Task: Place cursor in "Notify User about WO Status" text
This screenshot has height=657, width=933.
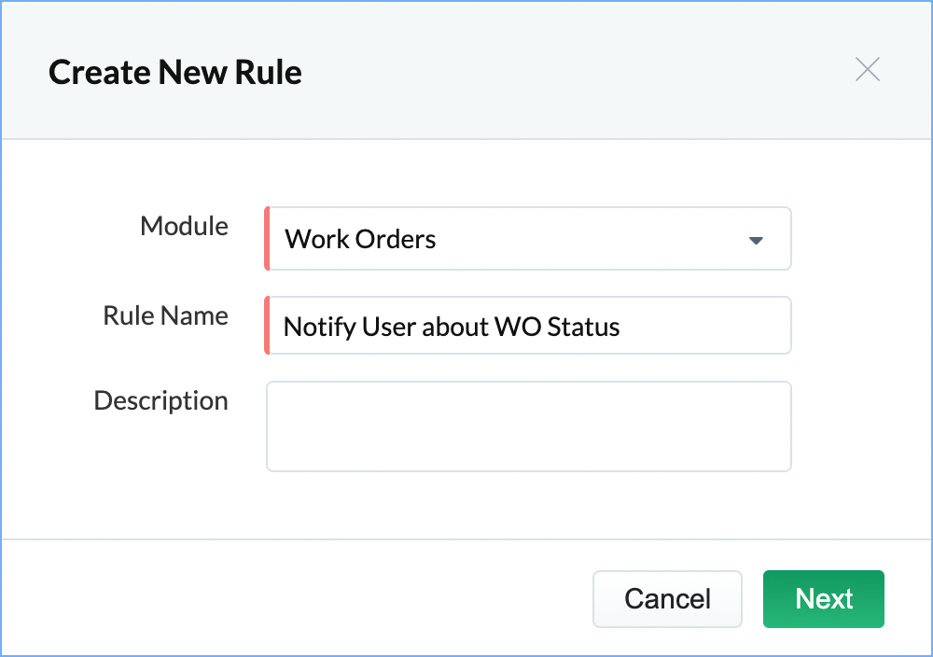Action: tap(452, 327)
